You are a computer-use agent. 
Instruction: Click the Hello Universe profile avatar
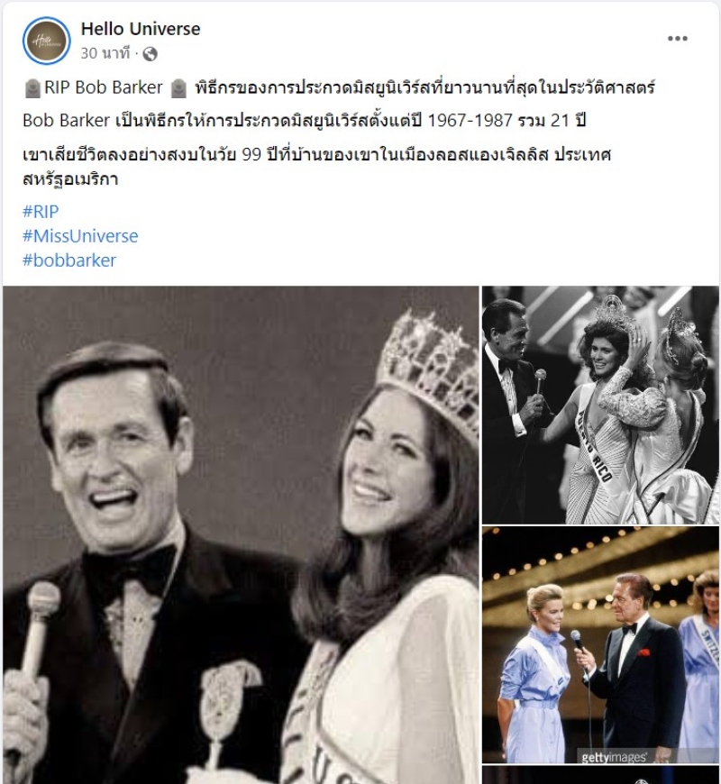point(47,41)
